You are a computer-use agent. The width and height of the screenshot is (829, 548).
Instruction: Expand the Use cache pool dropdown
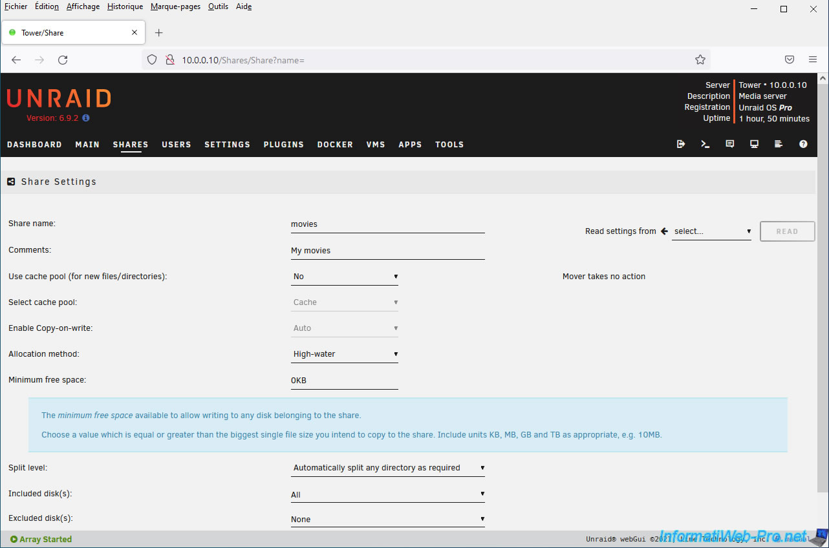tap(345, 277)
